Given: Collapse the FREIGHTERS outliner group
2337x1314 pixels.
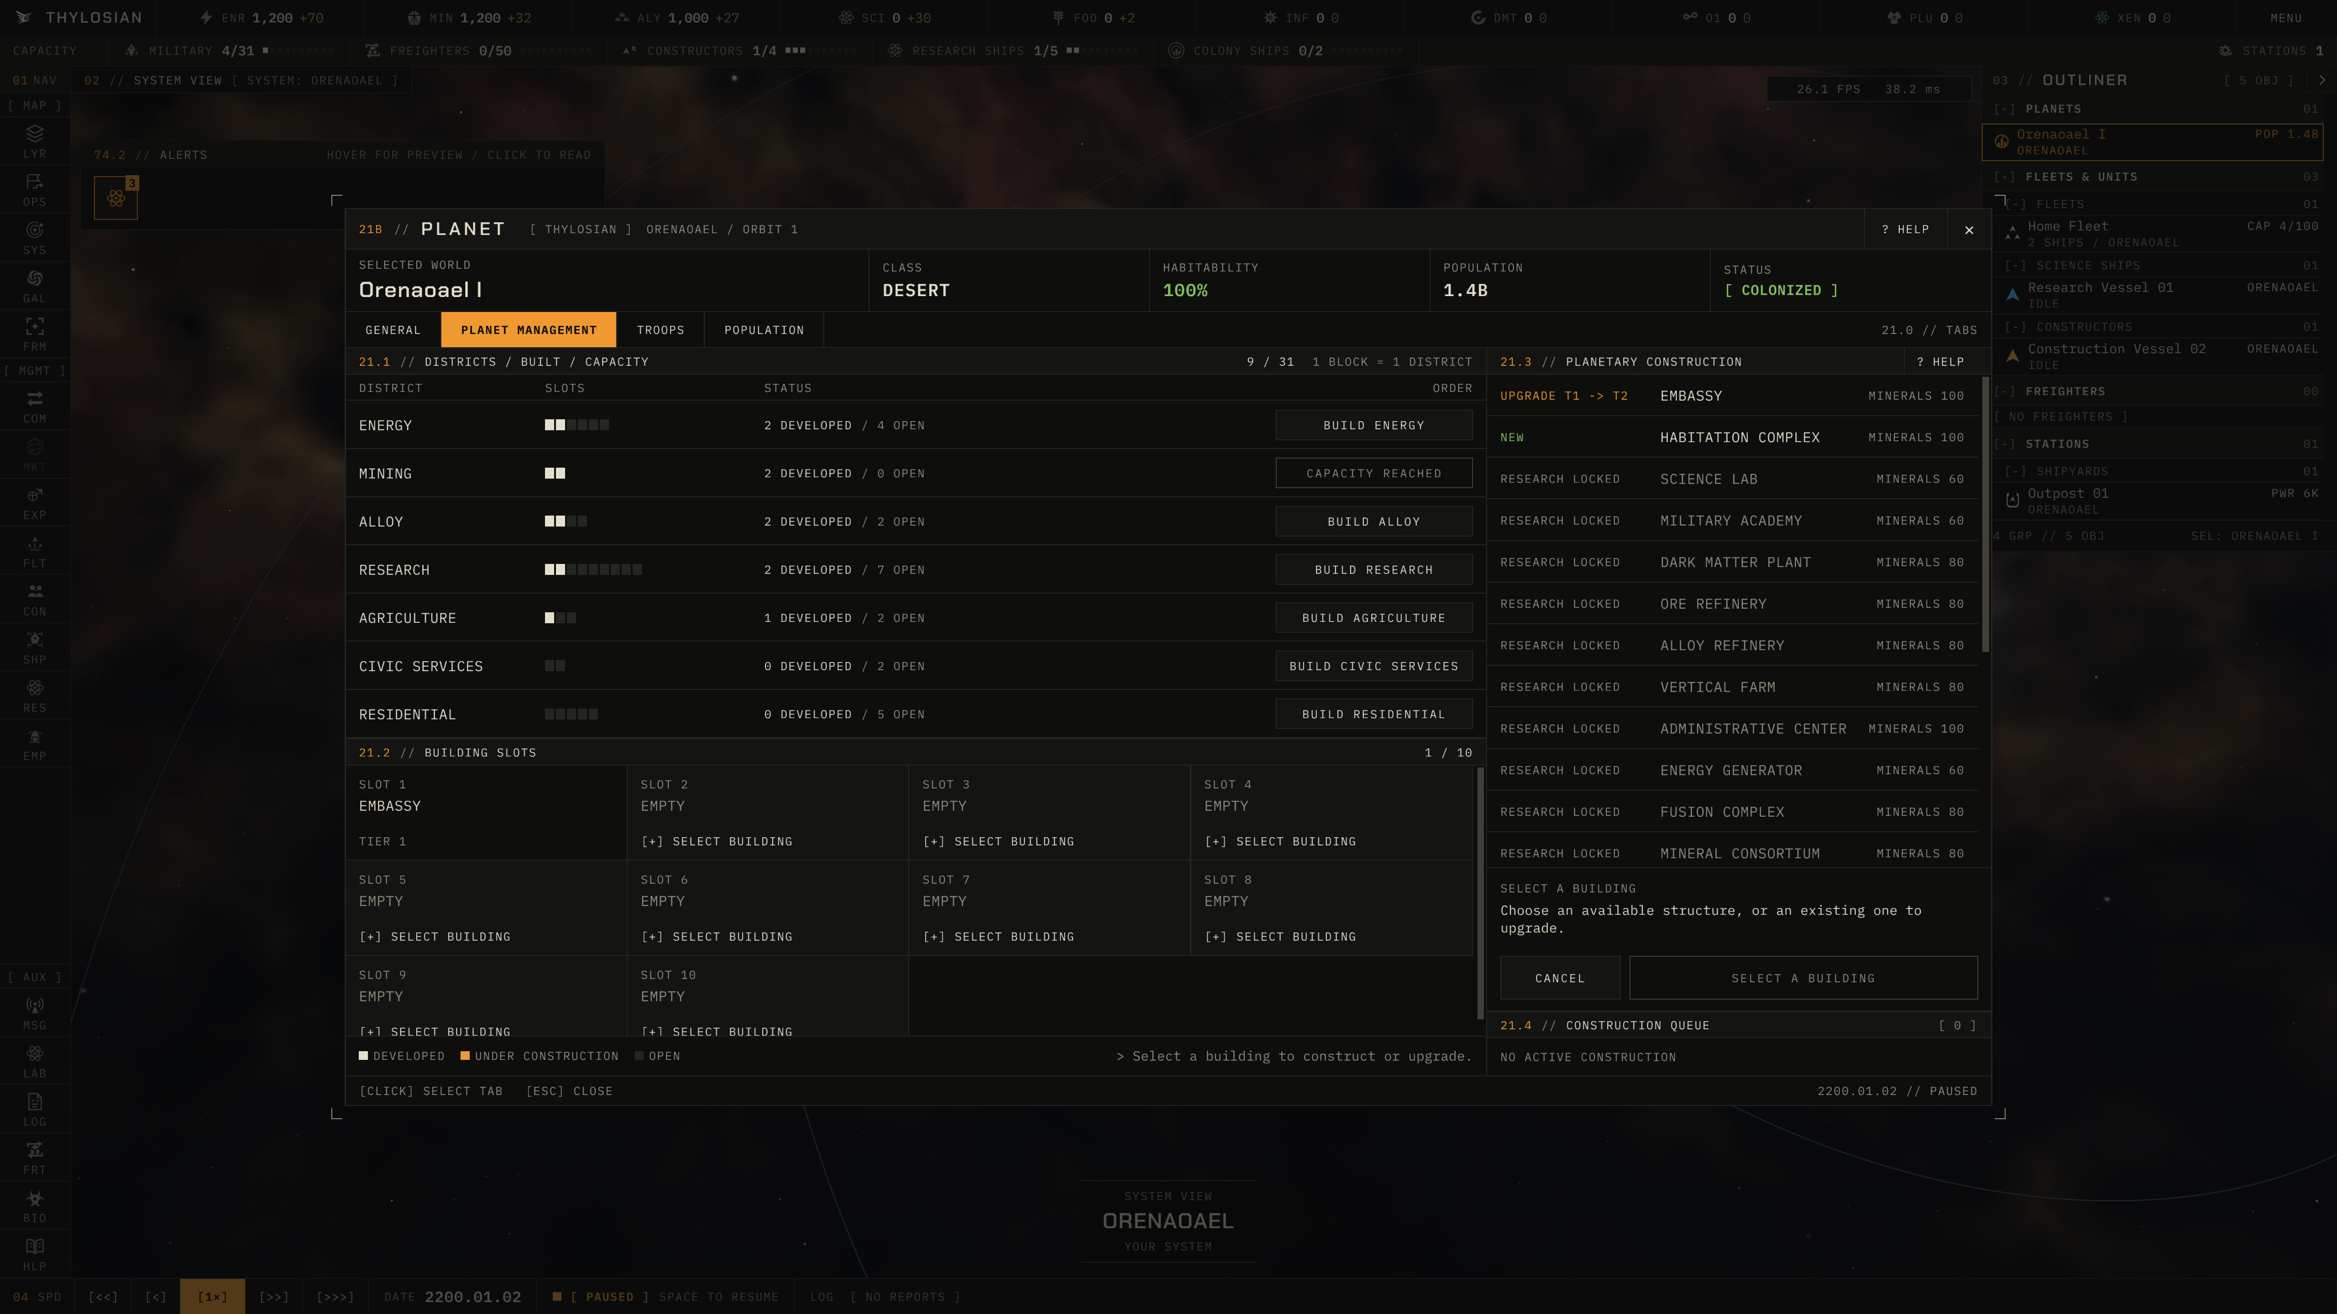Looking at the screenshot, I should pos(2004,392).
